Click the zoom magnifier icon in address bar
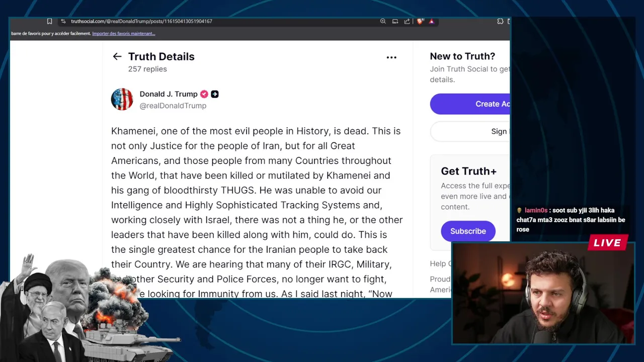This screenshot has height=362, width=644. click(383, 21)
